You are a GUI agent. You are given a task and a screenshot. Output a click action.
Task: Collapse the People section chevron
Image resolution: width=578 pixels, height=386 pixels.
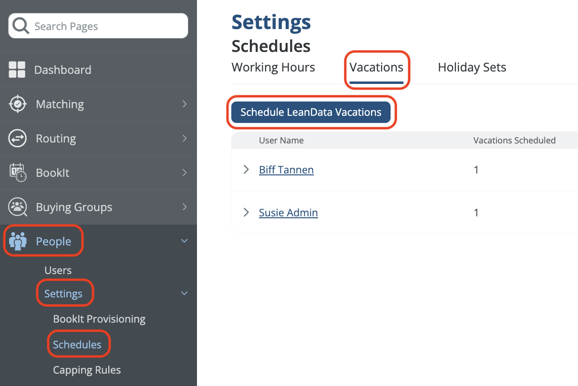185,242
